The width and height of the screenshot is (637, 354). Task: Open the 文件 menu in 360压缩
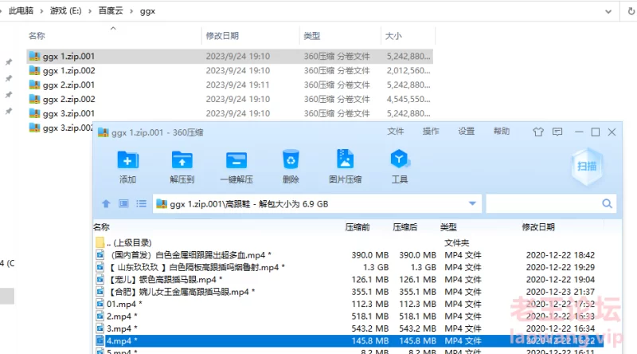pos(395,132)
